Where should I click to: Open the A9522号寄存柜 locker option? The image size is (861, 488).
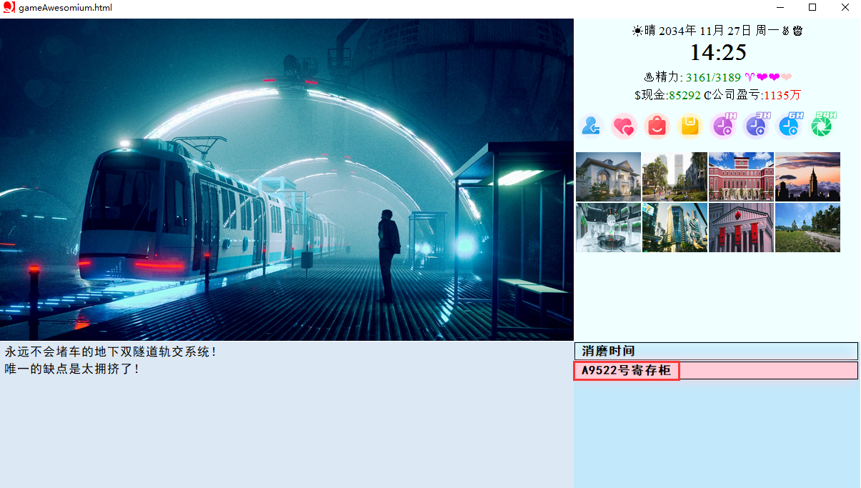click(x=627, y=370)
